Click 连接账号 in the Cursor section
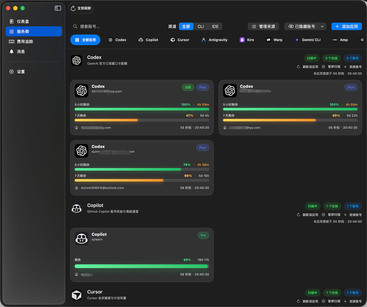This screenshot has width=367, height=307. tap(353, 301)
